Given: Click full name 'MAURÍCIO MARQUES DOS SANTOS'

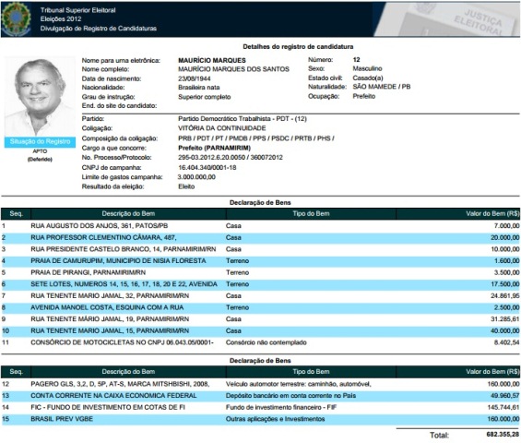Looking at the screenshot, I should coord(233,69).
